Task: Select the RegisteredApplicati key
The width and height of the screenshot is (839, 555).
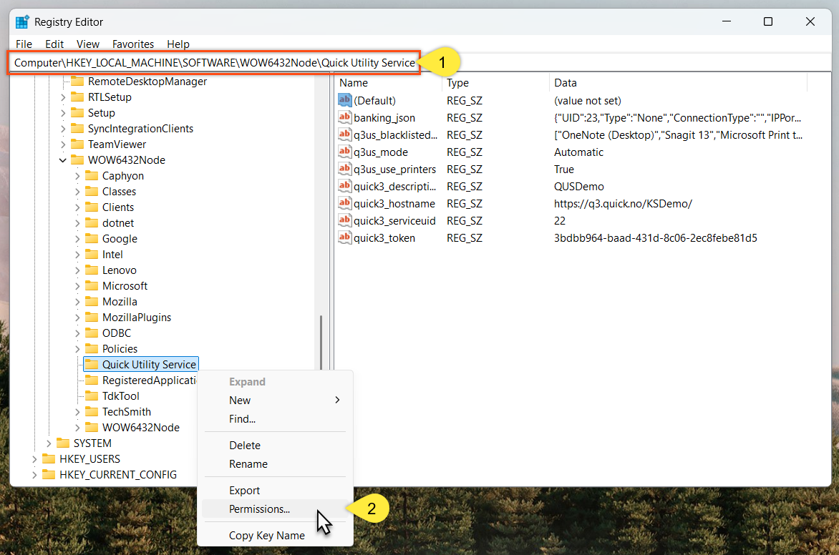Action: pyautogui.click(x=150, y=380)
